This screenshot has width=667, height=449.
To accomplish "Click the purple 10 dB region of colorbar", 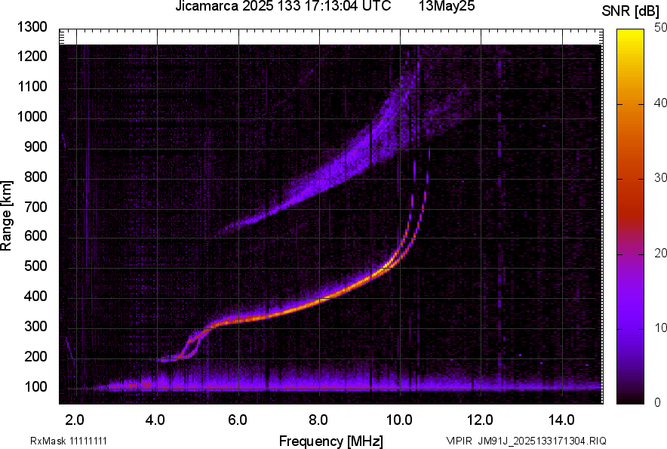I will pyautogui.click(x=631, y=328).
